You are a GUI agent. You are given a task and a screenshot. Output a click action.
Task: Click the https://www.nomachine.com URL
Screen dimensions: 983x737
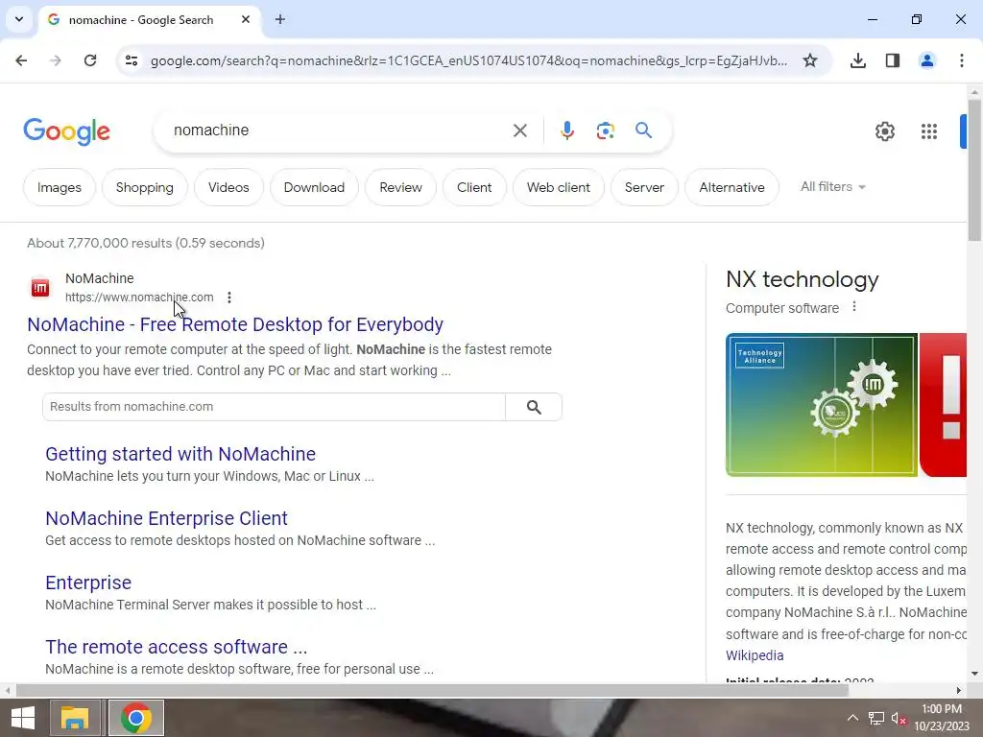point(139,297)
